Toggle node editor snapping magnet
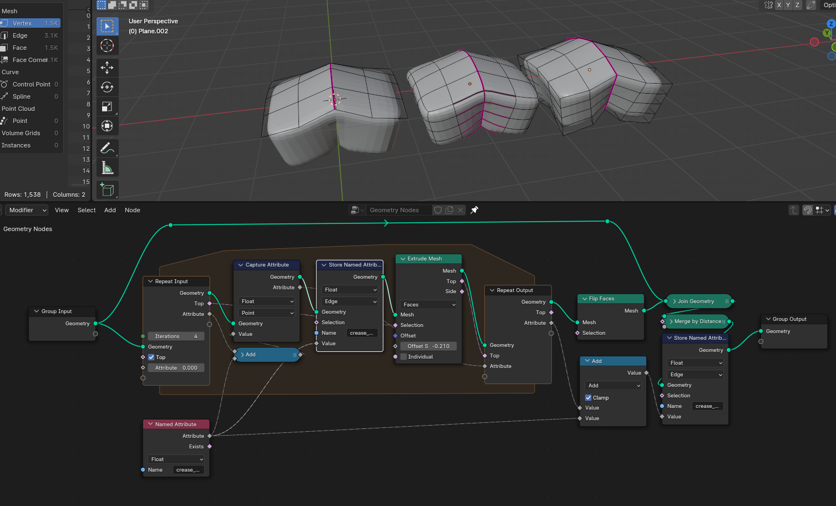 click(x=808, y=210)
